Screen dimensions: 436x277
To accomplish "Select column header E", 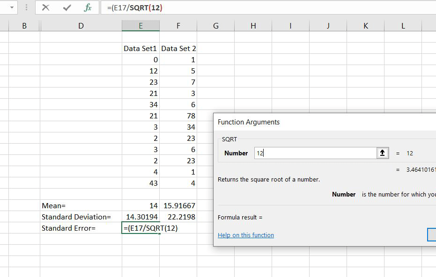I will click(140, 26).
